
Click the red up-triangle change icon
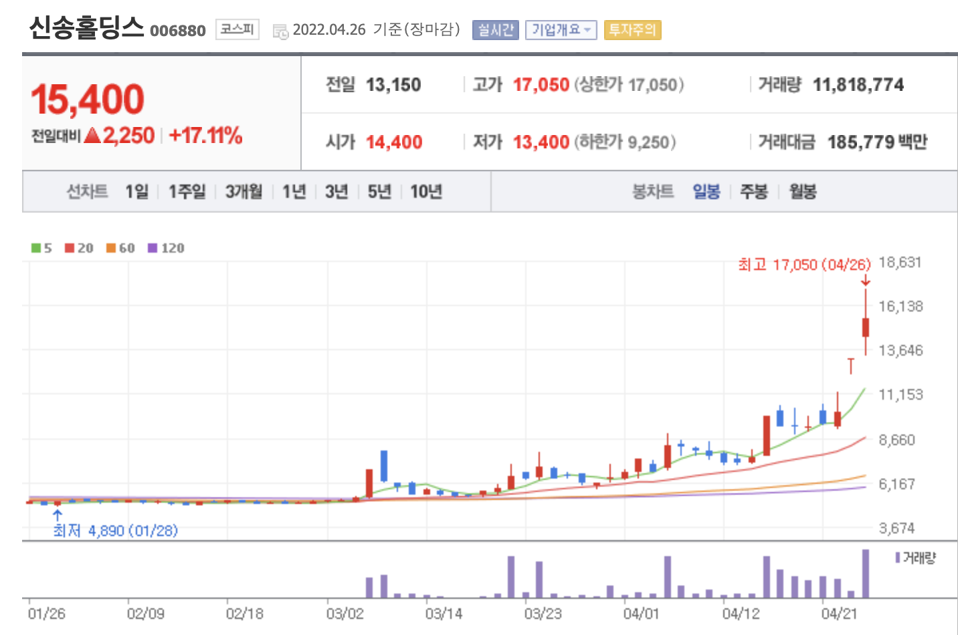click(93, 136)
